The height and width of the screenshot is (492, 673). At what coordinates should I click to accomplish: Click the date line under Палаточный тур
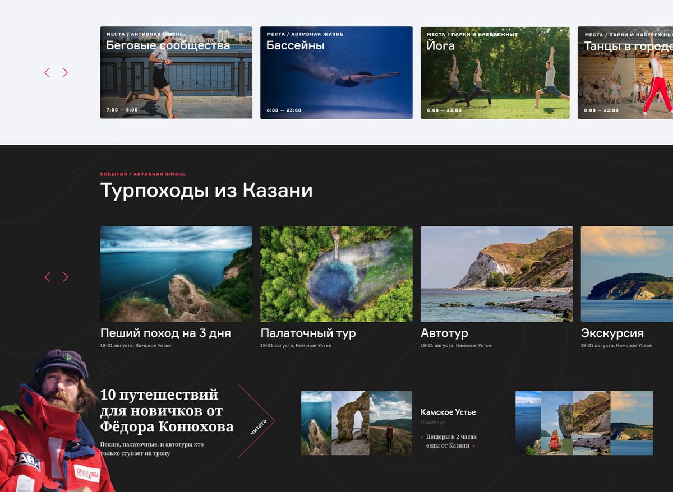point(296,346)
